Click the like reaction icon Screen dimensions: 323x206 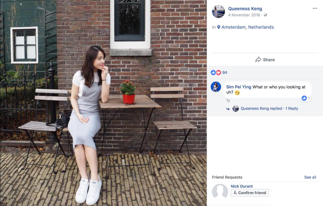click(213, 73)
